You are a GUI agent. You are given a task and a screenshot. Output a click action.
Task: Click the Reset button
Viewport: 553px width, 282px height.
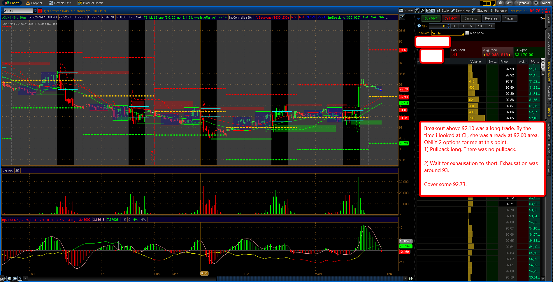pyautogui.click(x=546, y=3)
